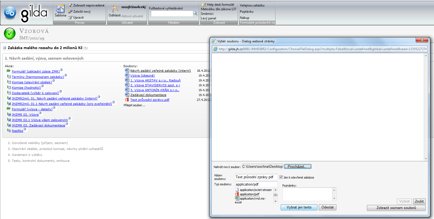
Task: Click help icon next to Dodavatelé link
Action: coord(60,91)
